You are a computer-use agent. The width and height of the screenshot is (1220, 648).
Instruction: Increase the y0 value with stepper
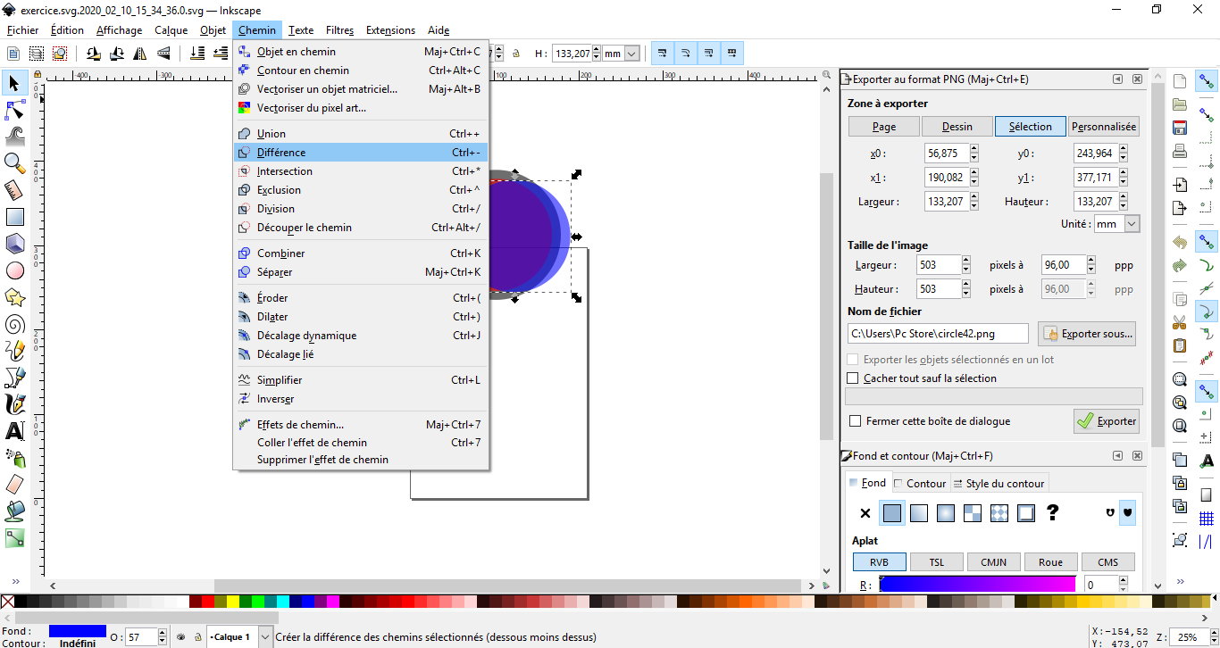point(1124,149)
